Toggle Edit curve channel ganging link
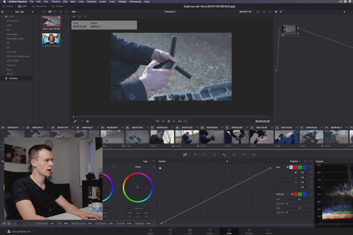Viewport: 353px width, 235px height. click(287, 167)
